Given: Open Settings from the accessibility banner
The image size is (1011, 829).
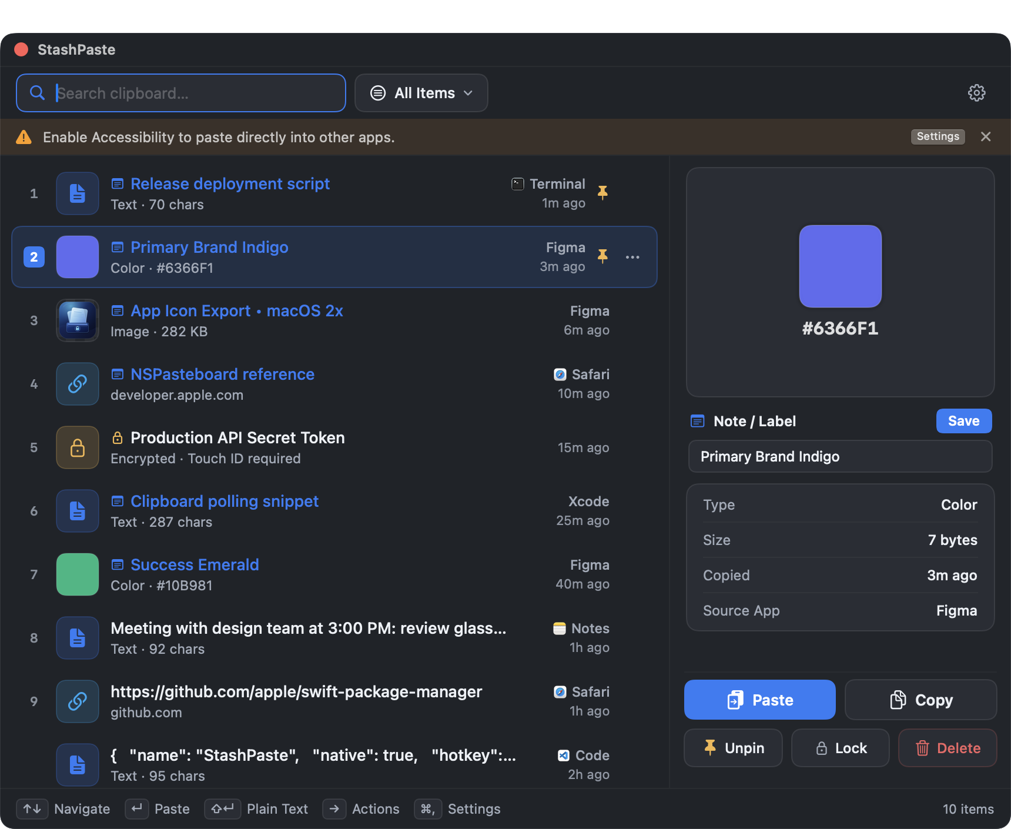Looking at the screenshot, I should 938,136.
